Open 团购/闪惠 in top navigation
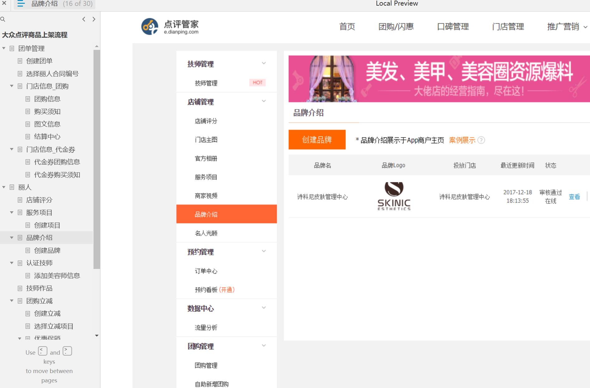This screenshot has height=388, width=590. click(396, 26)
